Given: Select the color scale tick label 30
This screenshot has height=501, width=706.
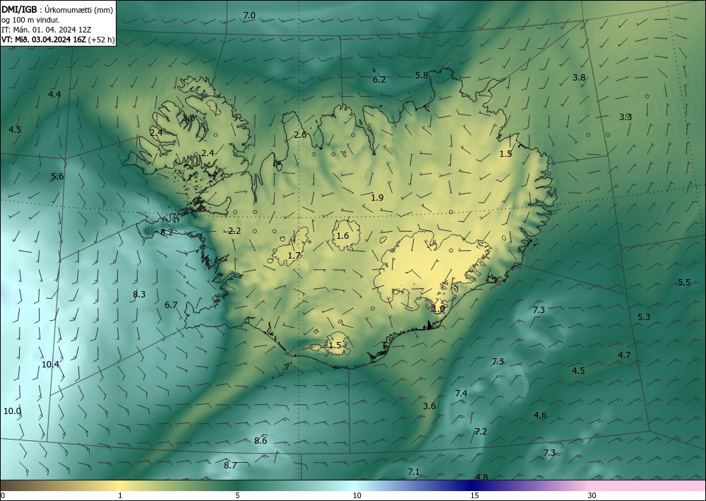Looking at the screenshot, I should [x=592, y=496].
